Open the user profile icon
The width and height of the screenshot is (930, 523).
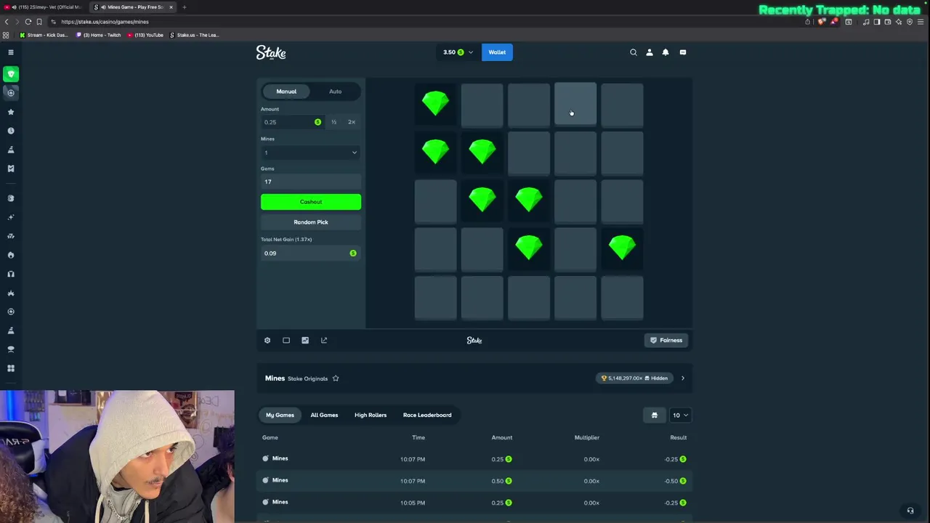[x=650, y=52]
